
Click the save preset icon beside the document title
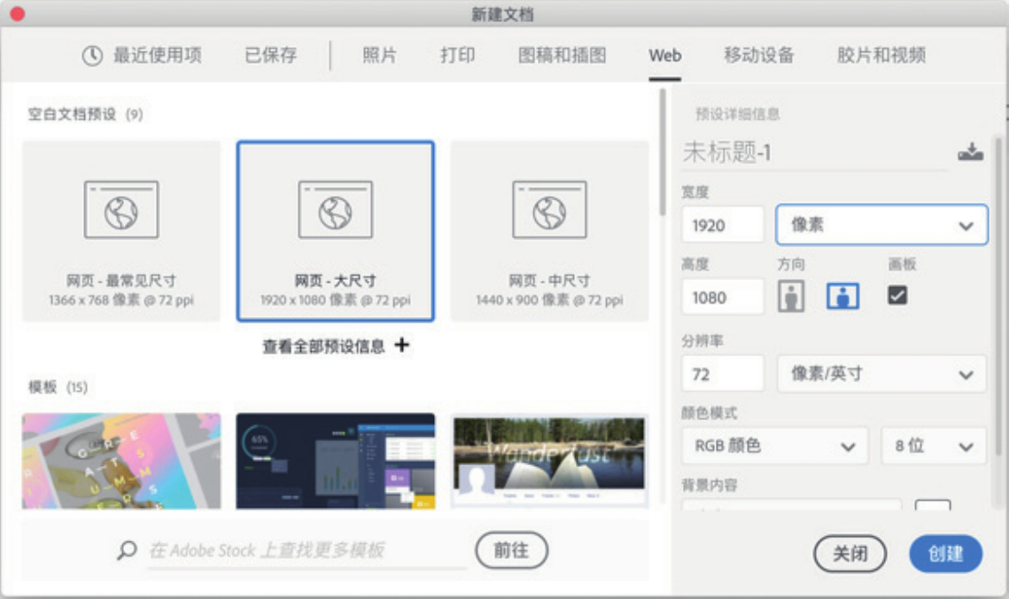click(x=970, y=152)
